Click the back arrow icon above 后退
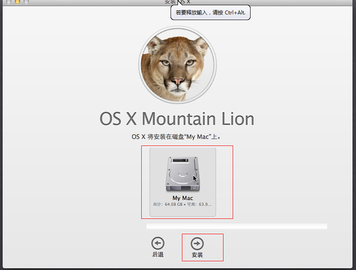Screen dimensions: 356x270 158,243
